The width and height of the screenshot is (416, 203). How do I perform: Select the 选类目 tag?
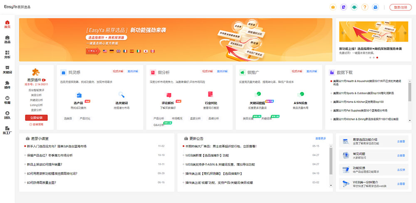[x=68, y=118]
